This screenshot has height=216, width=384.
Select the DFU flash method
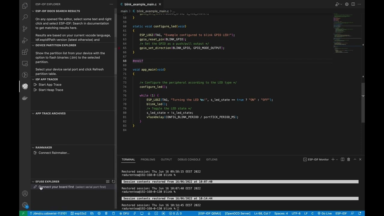124,213
